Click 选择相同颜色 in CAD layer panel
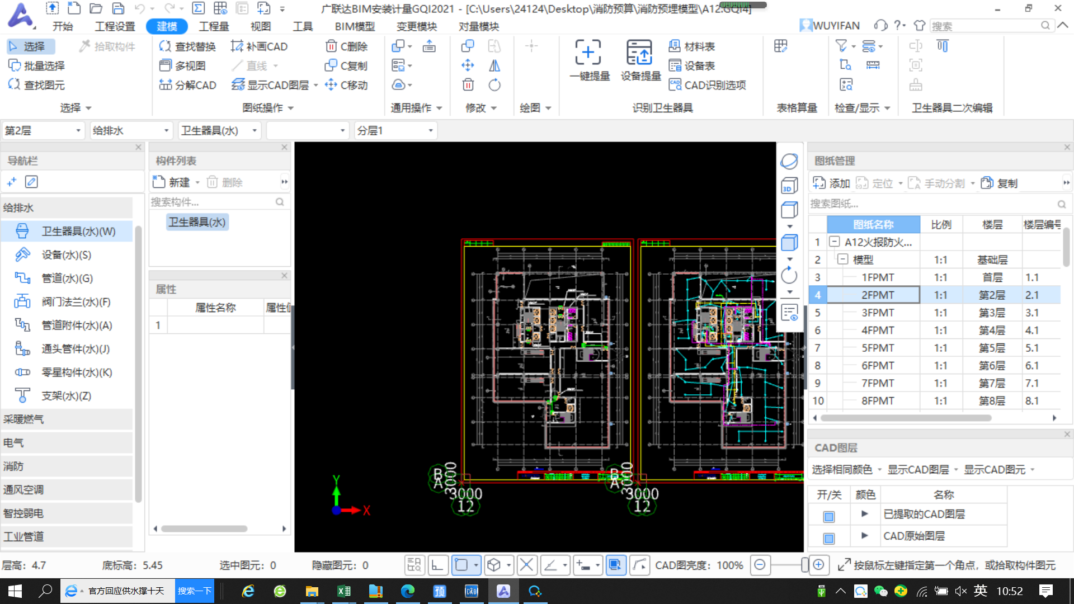The height and width of the screenshot is (604, 1074). click(841, 470)
